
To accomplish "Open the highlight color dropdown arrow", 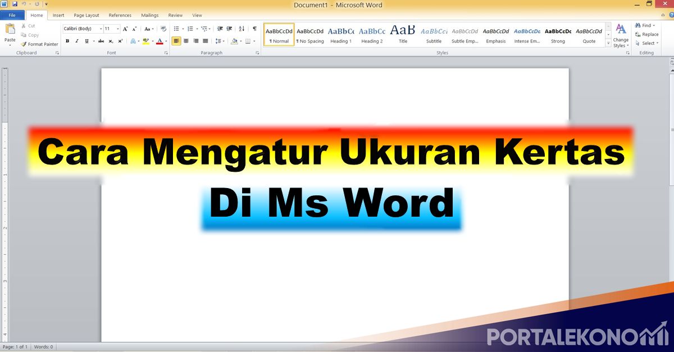I will (x=152, y=41).
